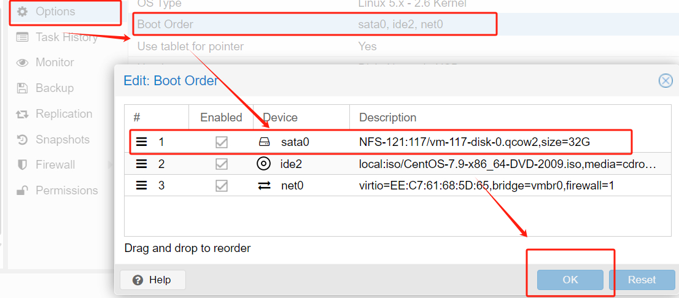Close the Edit: Boot Order dialog
679x298 pixels.
665,80
